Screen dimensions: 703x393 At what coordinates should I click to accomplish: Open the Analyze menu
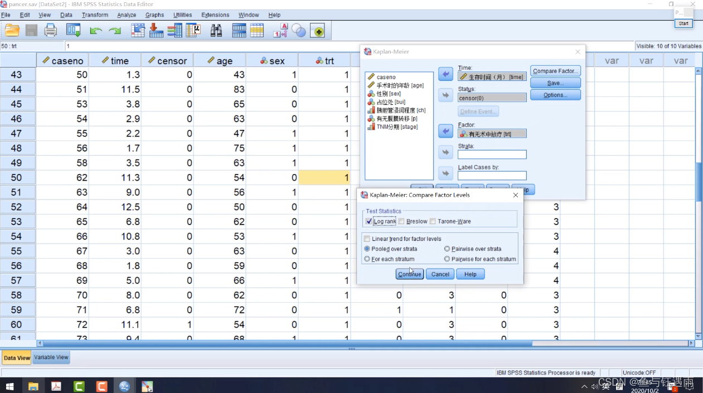click(127, 15)
